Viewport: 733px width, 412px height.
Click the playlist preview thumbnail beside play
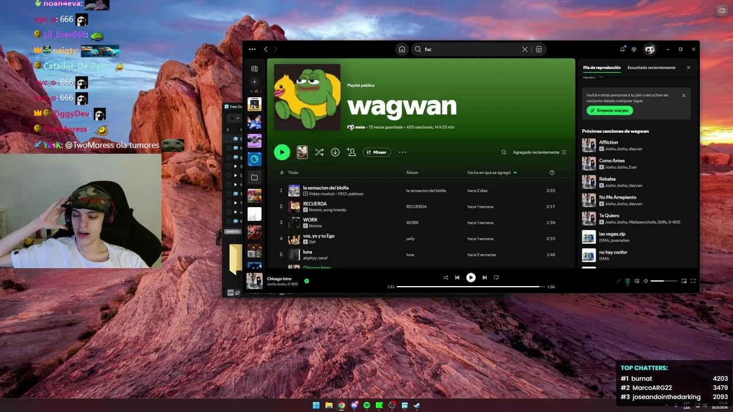[x=302, y=152]
